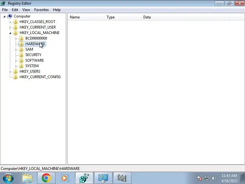
Task: Select the HARDWARE key label
Action: click(x=35, y=44)
